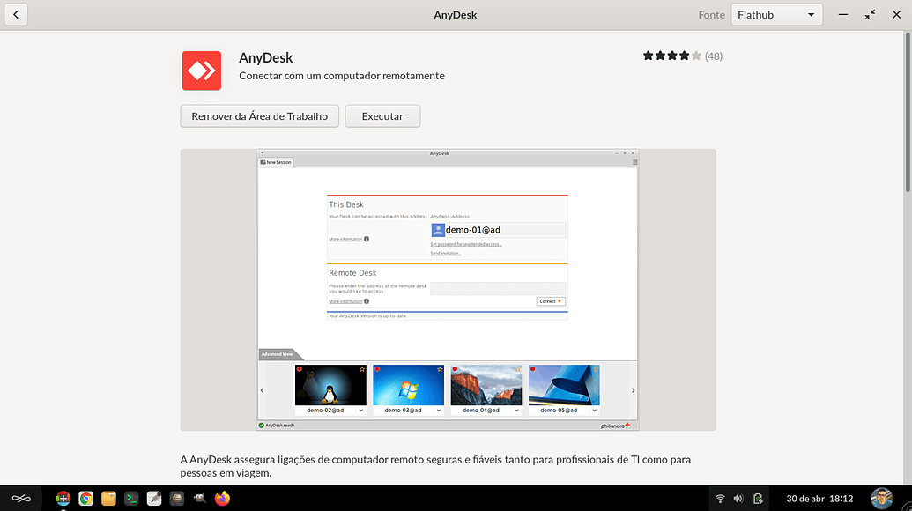Screen dimensions: 912x511
Task: Open the brown box app taskbar icon
Action: [x=177, y=498]
